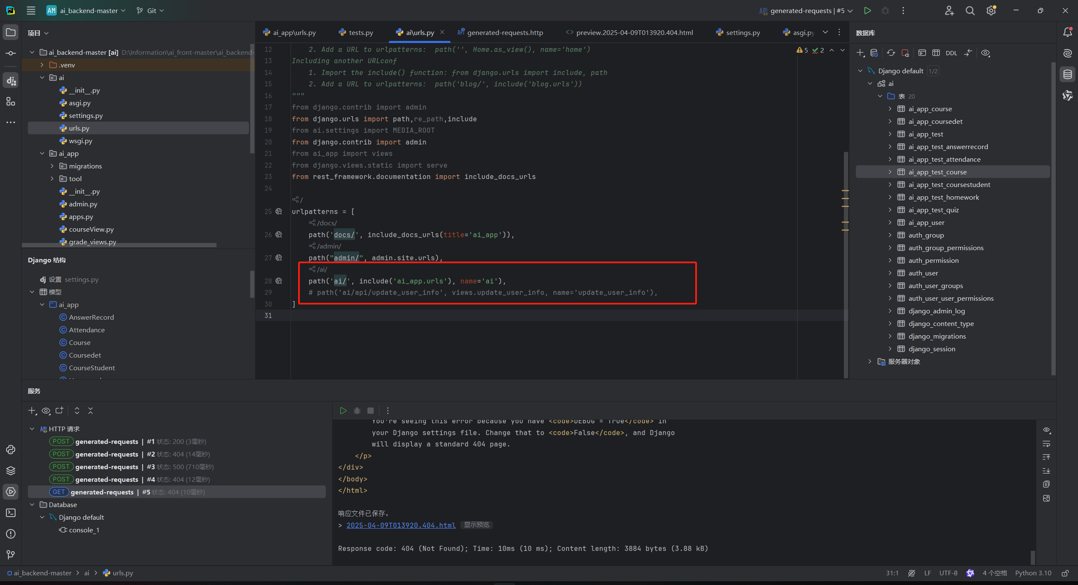Open IDE settings gear
Viewport: 1078px width, 585px height.
(x=991, y=11)
